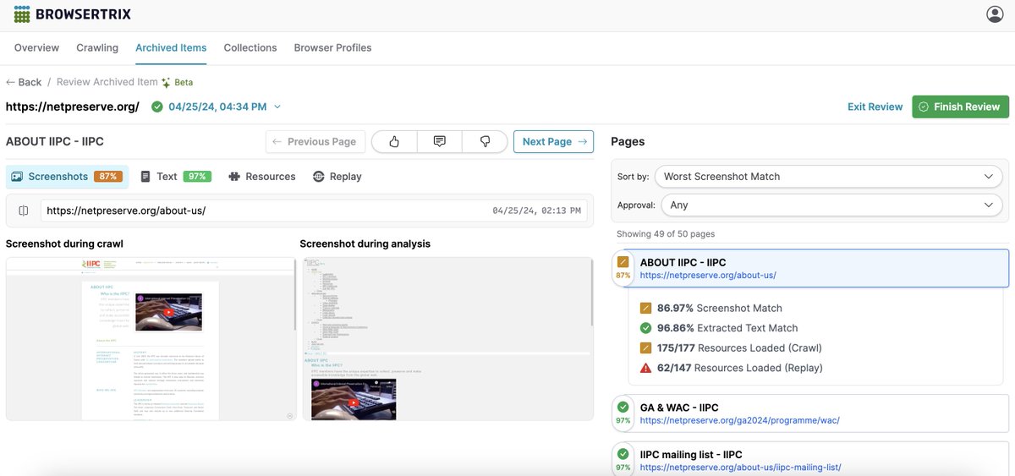Click the about-us URL field
Image resolution: width=1015 pixels, height=476 pixels.
(314, 211)
